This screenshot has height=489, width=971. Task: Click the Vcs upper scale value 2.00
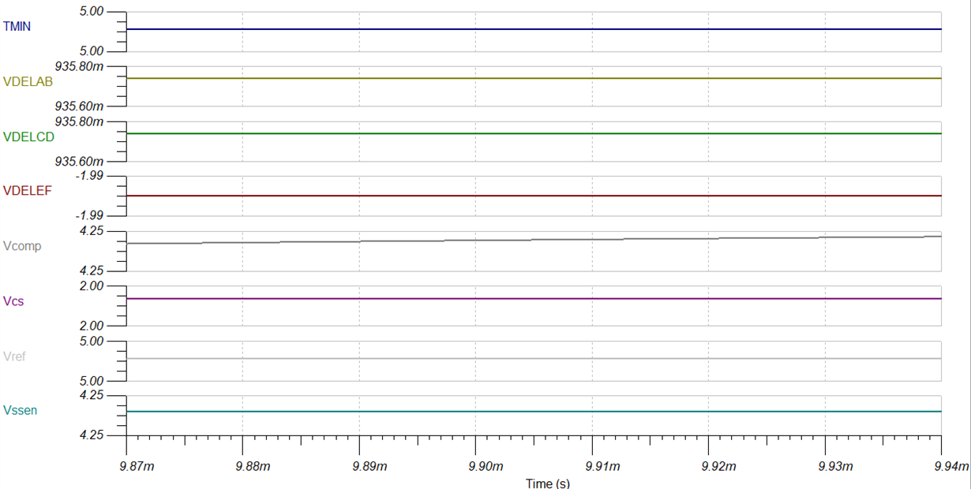click(x=92, y=286)
